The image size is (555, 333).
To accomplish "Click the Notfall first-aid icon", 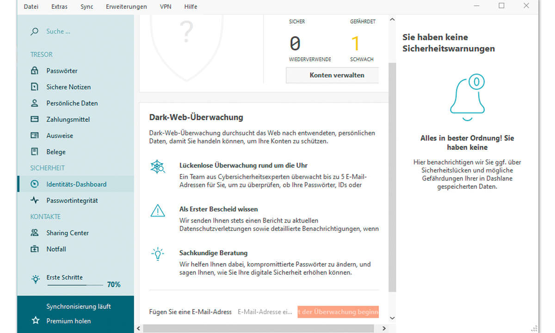I will (34, 249).
